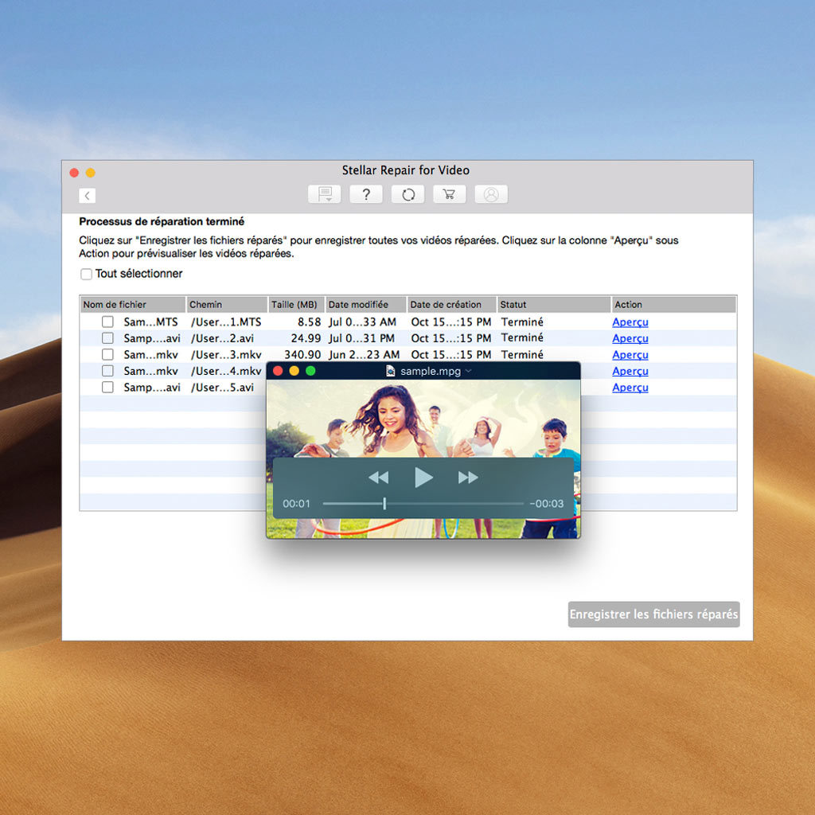Check the checkbox for /User...4.mkv row
The image size is (815, 815).
click(107, 371)
